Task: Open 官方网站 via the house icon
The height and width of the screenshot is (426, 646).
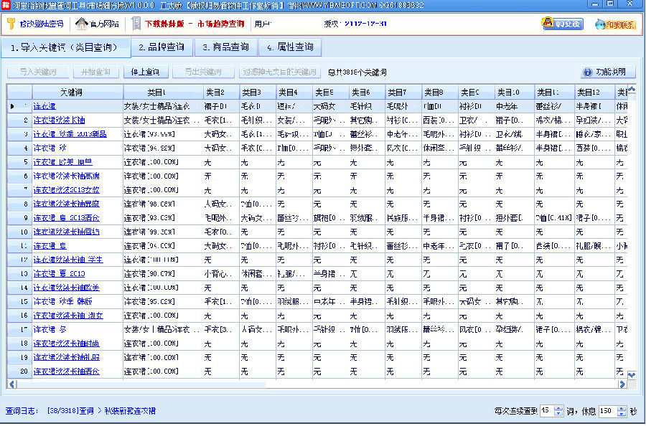Action: pyautogui.click(x=81, y=24)
